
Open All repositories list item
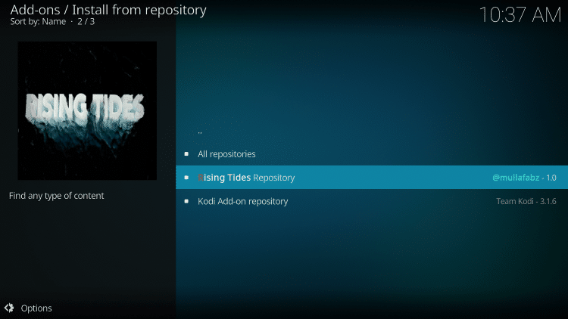(x=372, y=154)
